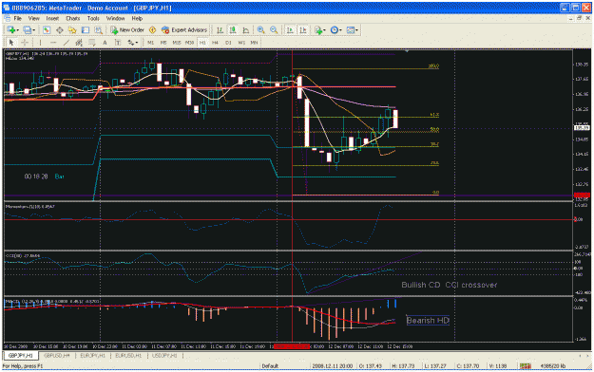The image size is (594, 372).
Task: Open the Terminal window icon
Action: [86, 30]
